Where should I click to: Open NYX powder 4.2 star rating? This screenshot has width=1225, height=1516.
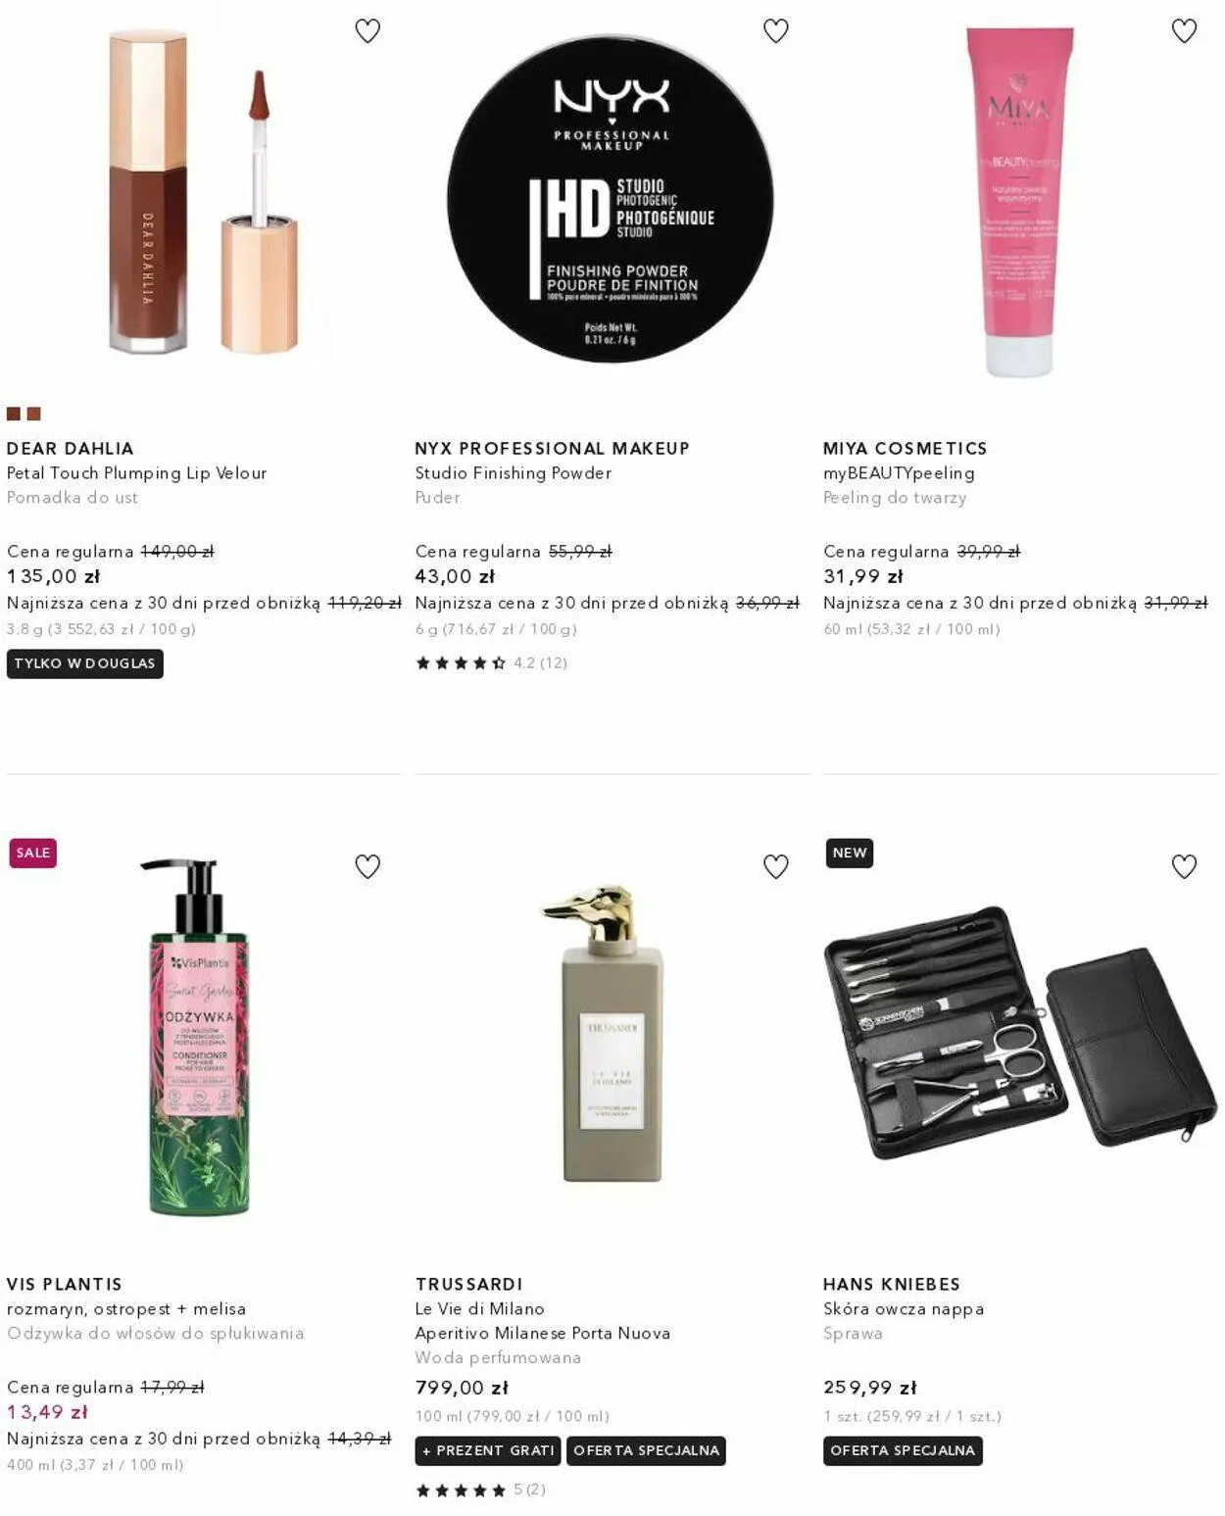492,663
